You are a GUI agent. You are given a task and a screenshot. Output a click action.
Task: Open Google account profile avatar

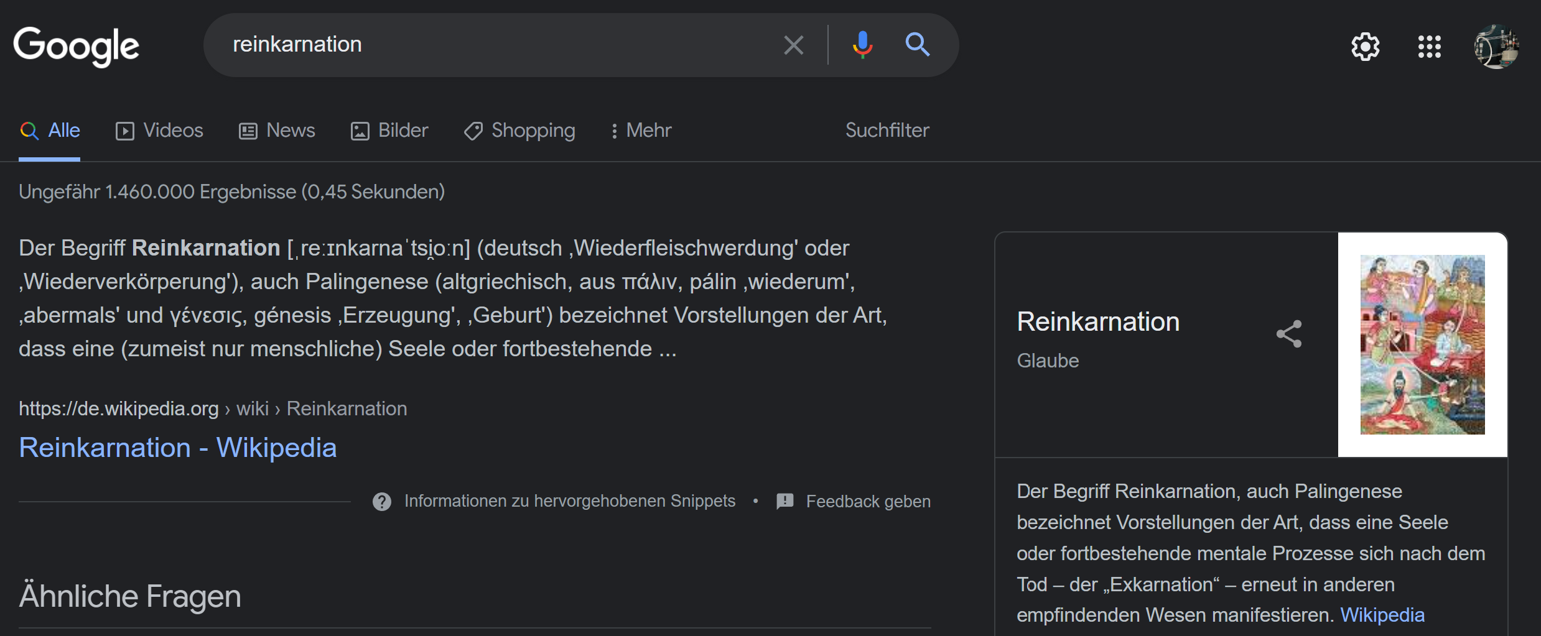coord(1496,47)
